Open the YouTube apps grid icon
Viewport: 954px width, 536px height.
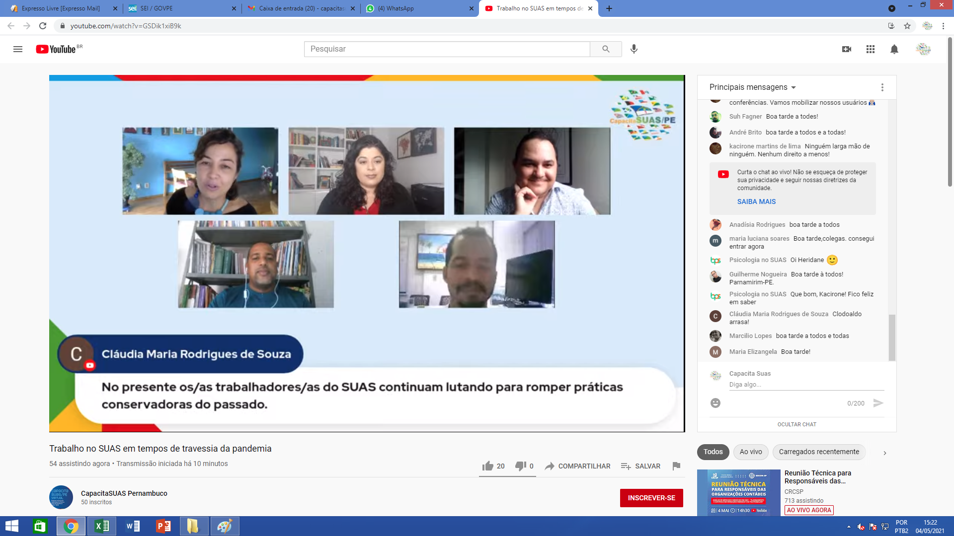pyautogui.click(x=871, y=49)
